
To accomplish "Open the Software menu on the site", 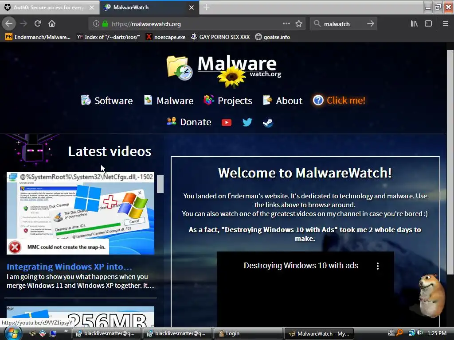I will (x=106, y=100).
